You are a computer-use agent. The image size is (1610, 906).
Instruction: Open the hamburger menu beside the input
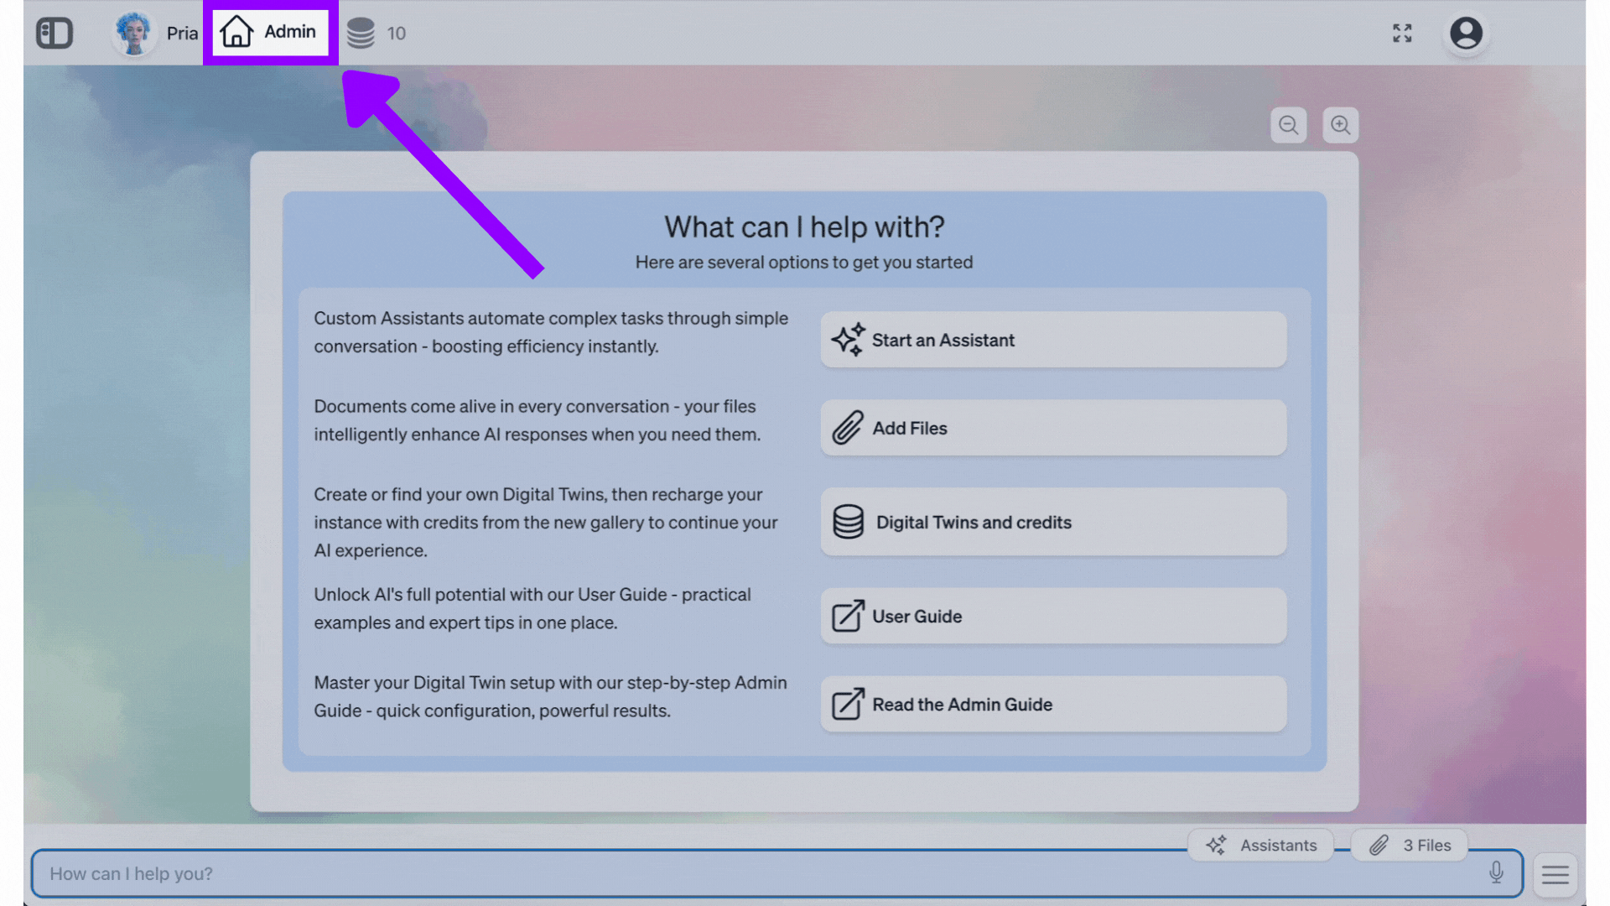1555,875
